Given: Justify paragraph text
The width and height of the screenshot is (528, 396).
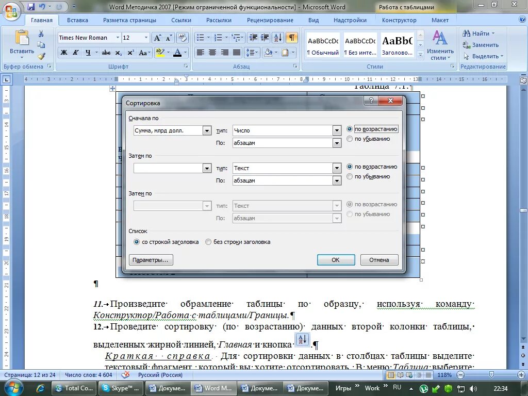Looking at the screenshot, I should point(237,53).
